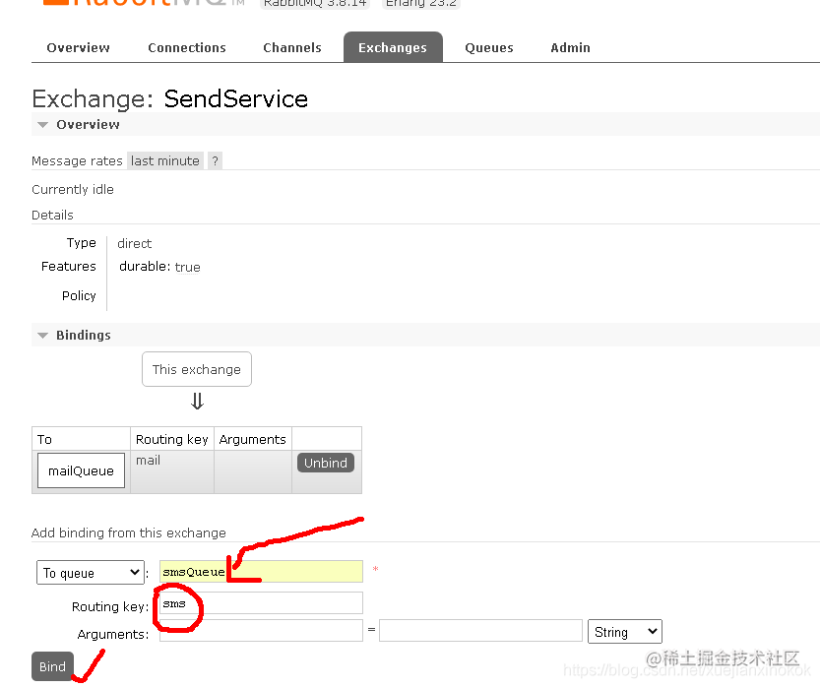Open the Overview tab
This screenshot has height=688, width=820.
79,47
